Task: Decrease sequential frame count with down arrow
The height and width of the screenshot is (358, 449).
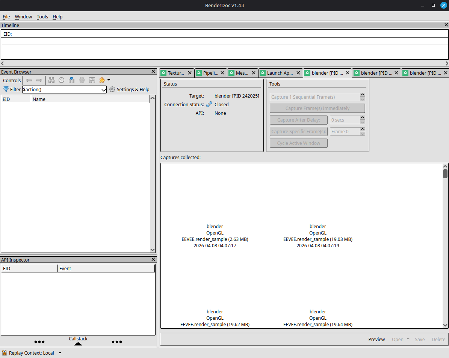Action: click(363, 99)
